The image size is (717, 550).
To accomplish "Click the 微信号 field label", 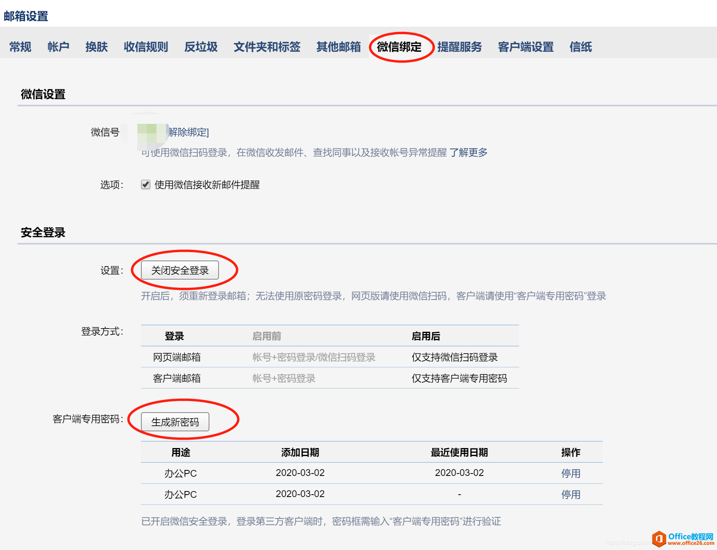I will click(x=105, y=132).
